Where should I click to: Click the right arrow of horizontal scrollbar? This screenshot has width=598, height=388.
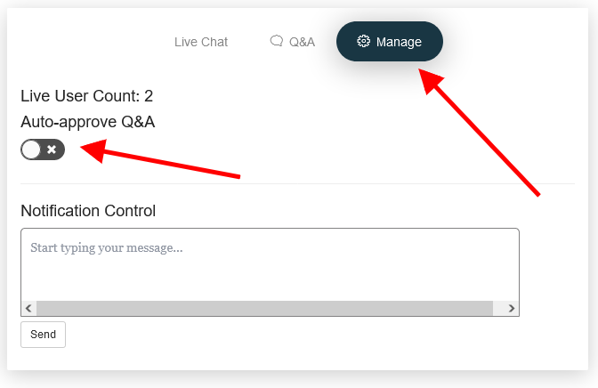[x=512, y=308]
